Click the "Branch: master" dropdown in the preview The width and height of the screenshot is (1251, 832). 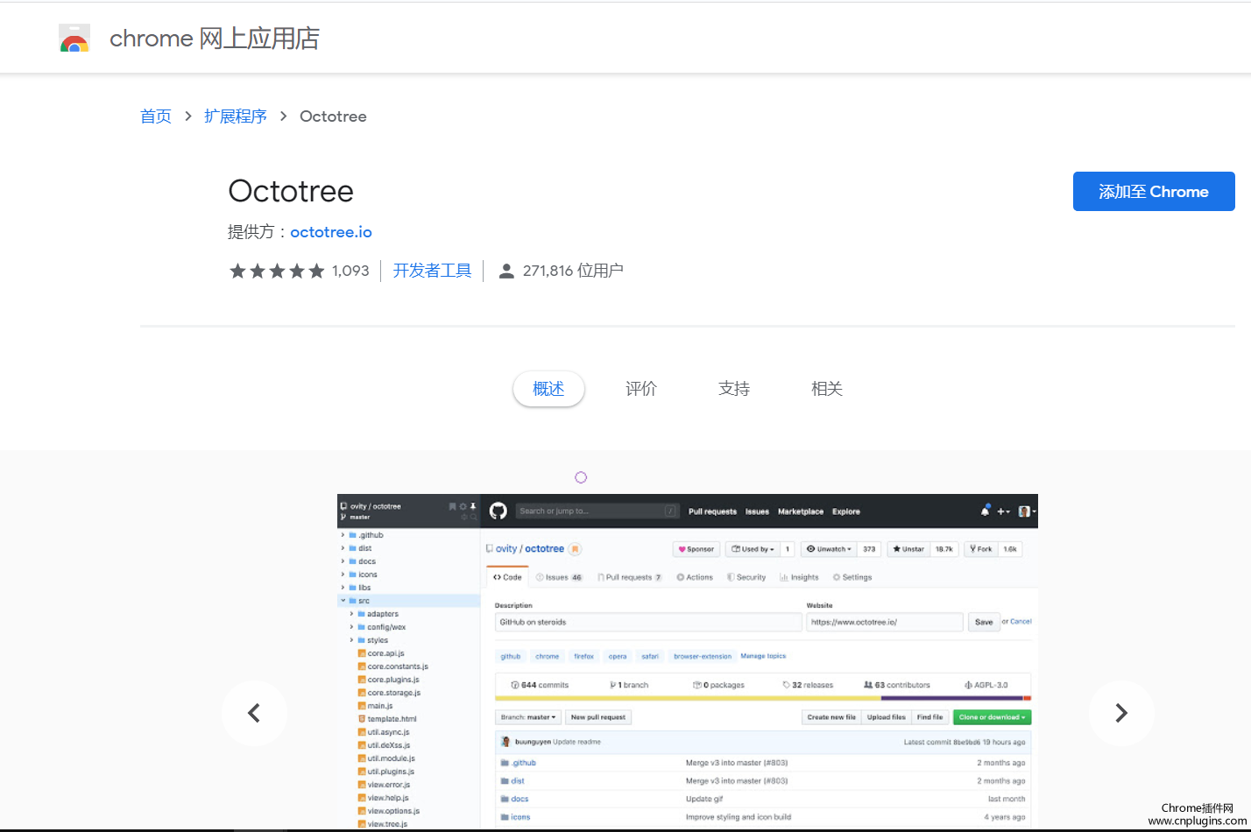[528, 717]
